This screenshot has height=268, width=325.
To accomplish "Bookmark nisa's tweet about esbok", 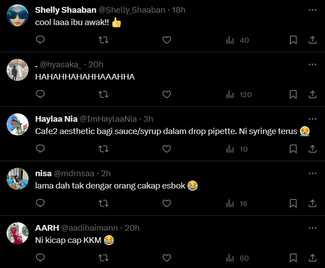I will [293, 203].
